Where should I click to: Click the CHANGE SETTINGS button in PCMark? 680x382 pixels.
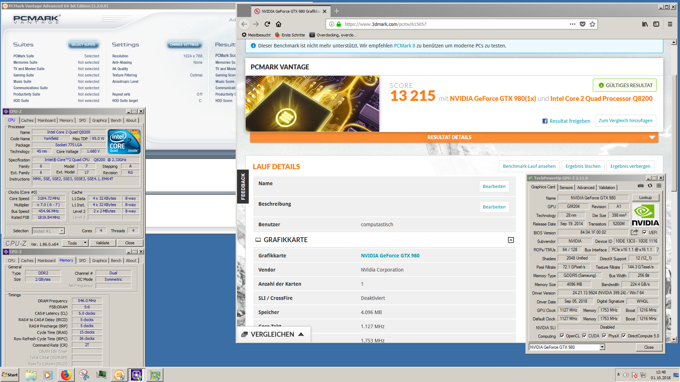coord(184,45)
